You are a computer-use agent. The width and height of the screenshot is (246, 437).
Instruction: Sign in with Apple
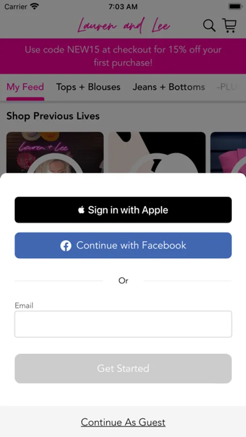click(x=123, y=210)
